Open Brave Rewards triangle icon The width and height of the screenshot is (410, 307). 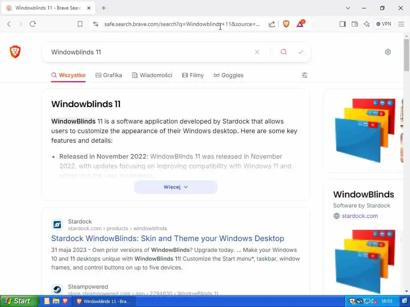300,24
